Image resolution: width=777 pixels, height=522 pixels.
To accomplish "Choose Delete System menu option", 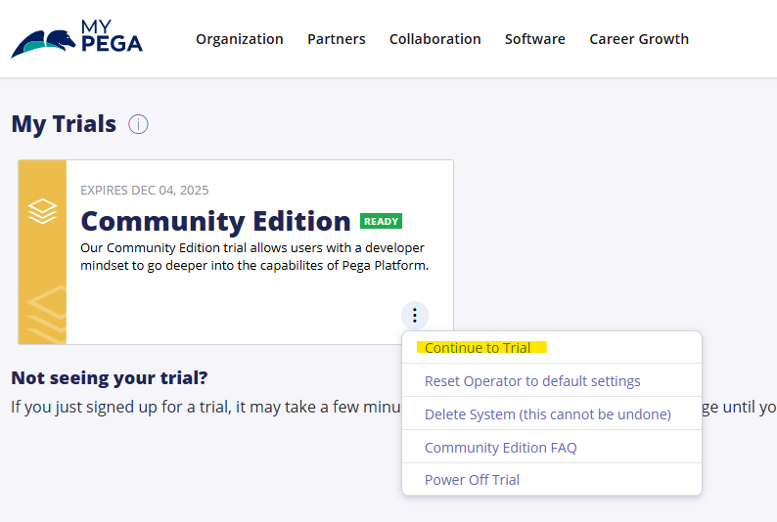I will click(547, 414).
